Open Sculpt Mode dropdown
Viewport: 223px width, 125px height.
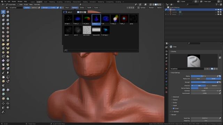(12, 5)
